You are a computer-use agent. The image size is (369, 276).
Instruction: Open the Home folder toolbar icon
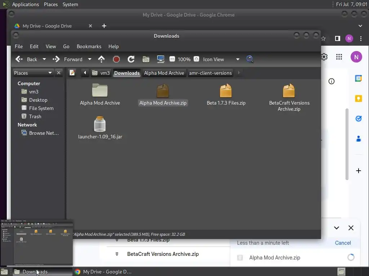click(x=146, y=59)
